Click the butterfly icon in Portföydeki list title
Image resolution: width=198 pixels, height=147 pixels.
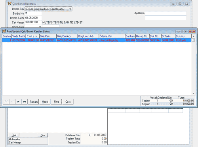pyautogui.click(x=4, y=31)
